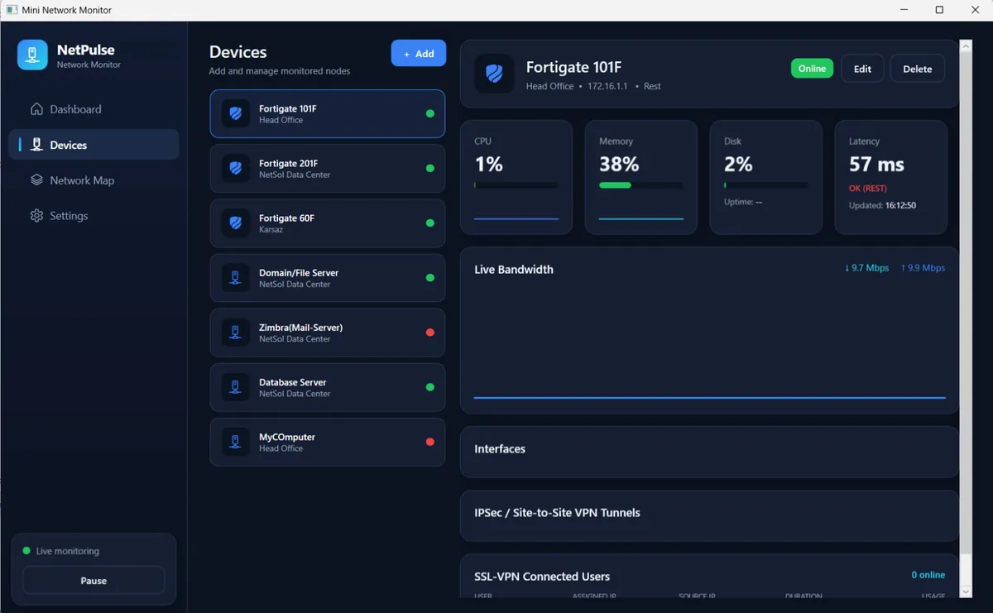The height and width of the screenshot is (613, 993).
Task: Click the green Online status badge
Action: click(x=812, y=69)
